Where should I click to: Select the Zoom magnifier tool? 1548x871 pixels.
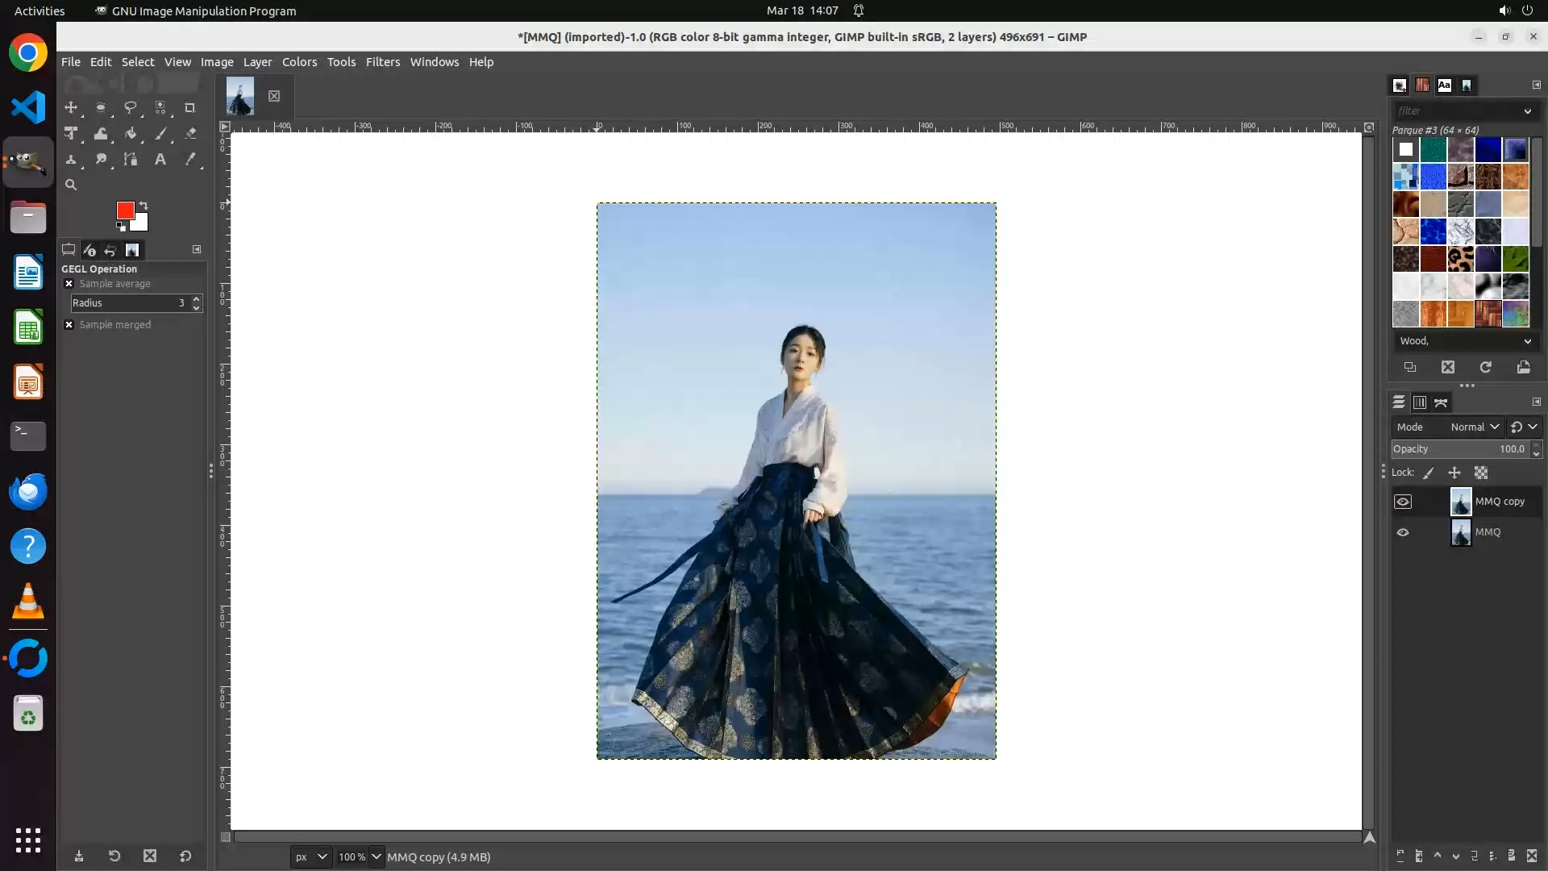71,185
